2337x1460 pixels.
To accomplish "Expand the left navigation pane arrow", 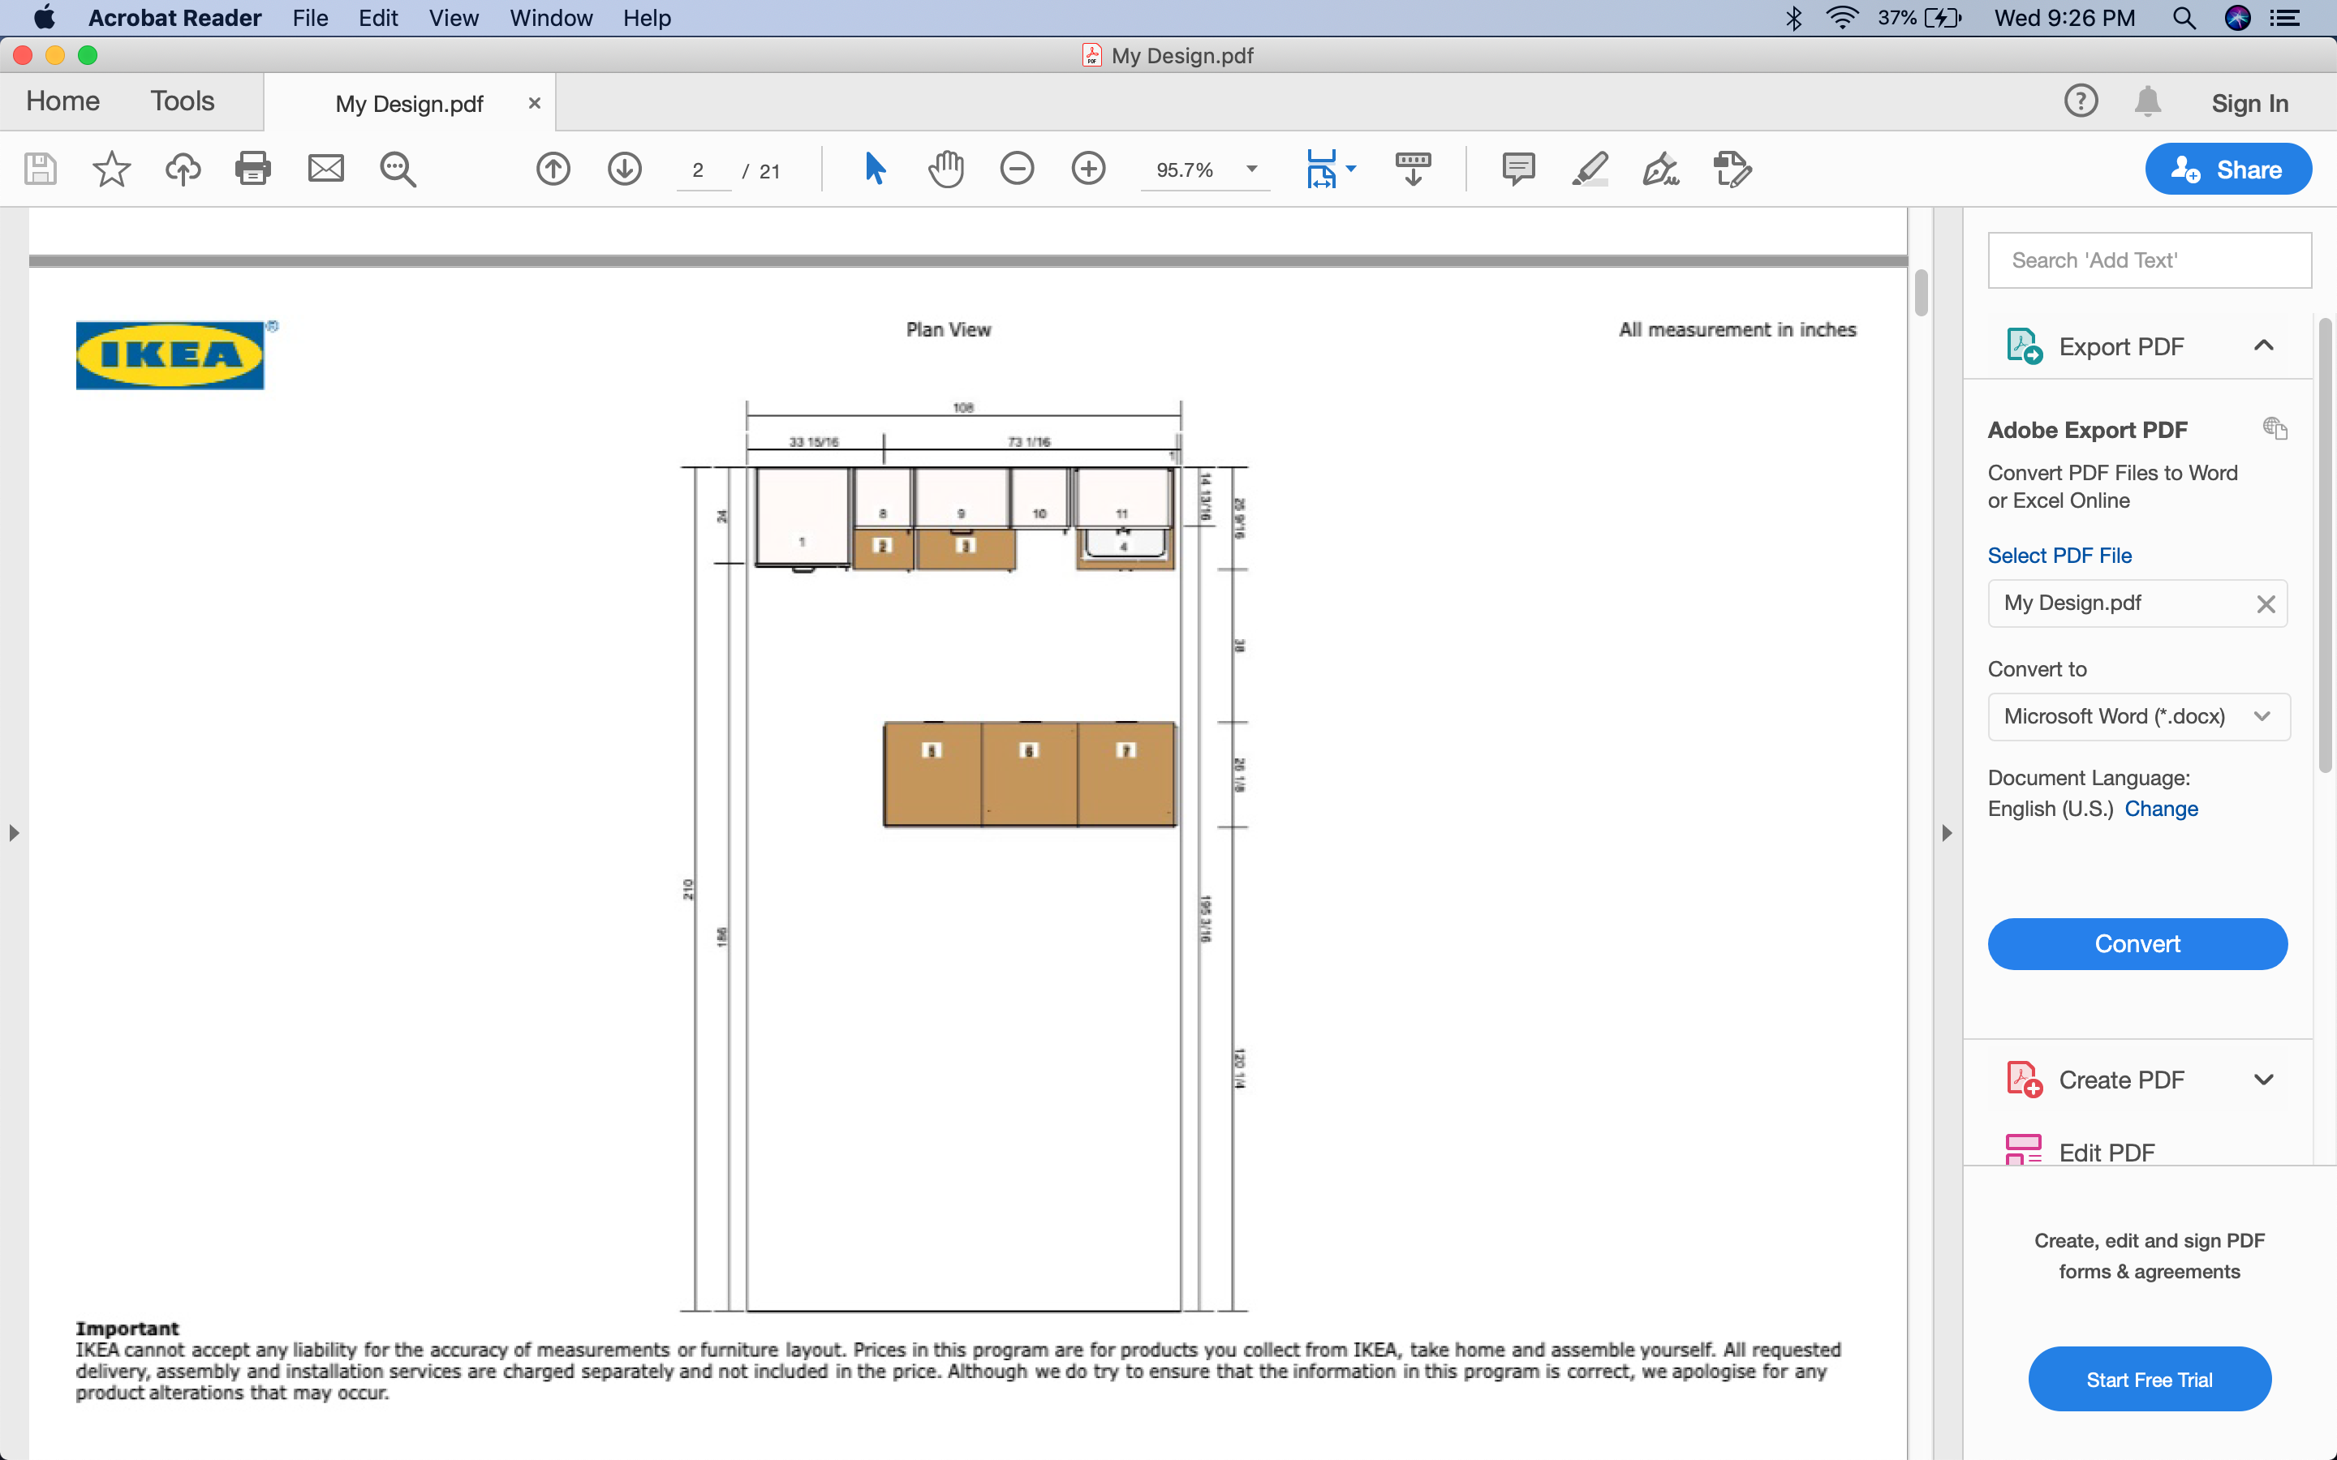I will click(14, 832).
